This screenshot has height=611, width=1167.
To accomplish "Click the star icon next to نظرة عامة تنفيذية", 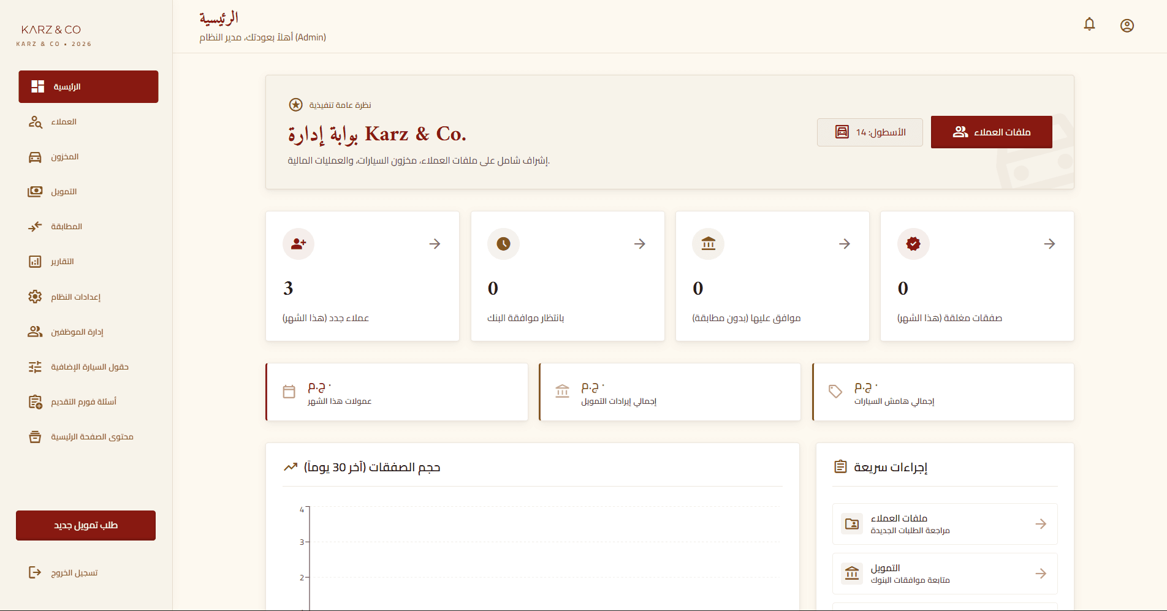I will point(295,105).
